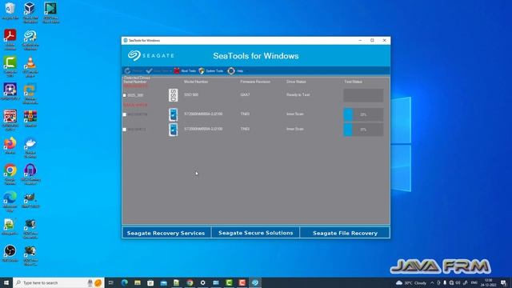Screen dimensions: 512x288
Task: Open the System Tools shield menu
Action: click(x=202, y=71)
